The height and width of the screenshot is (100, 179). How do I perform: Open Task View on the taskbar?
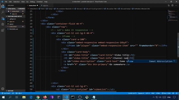click(x=17, y=97)
